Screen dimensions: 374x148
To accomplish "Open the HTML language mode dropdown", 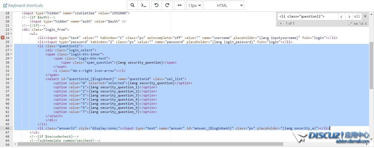I will (224, 5).
